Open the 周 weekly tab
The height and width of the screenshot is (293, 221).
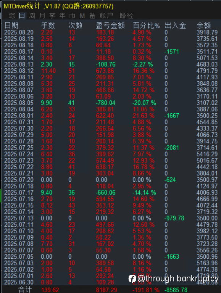pos(32,16)
